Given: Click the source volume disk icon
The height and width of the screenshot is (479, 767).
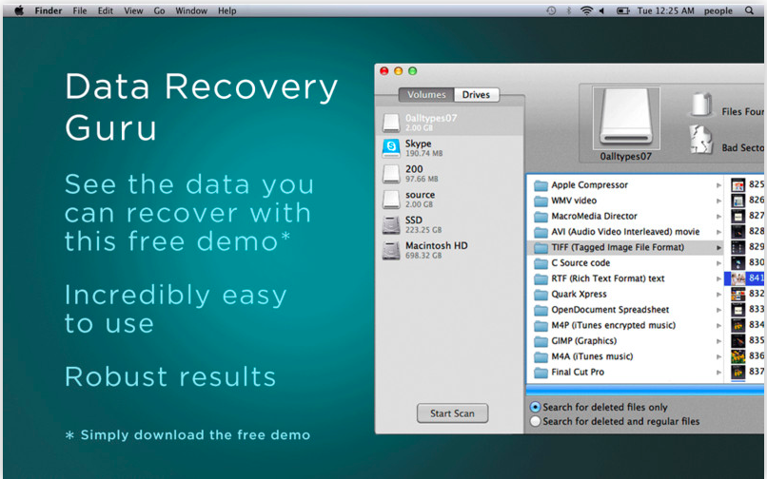Looking at the screenshot, I should pyautogui.click(x=391, y=199).
